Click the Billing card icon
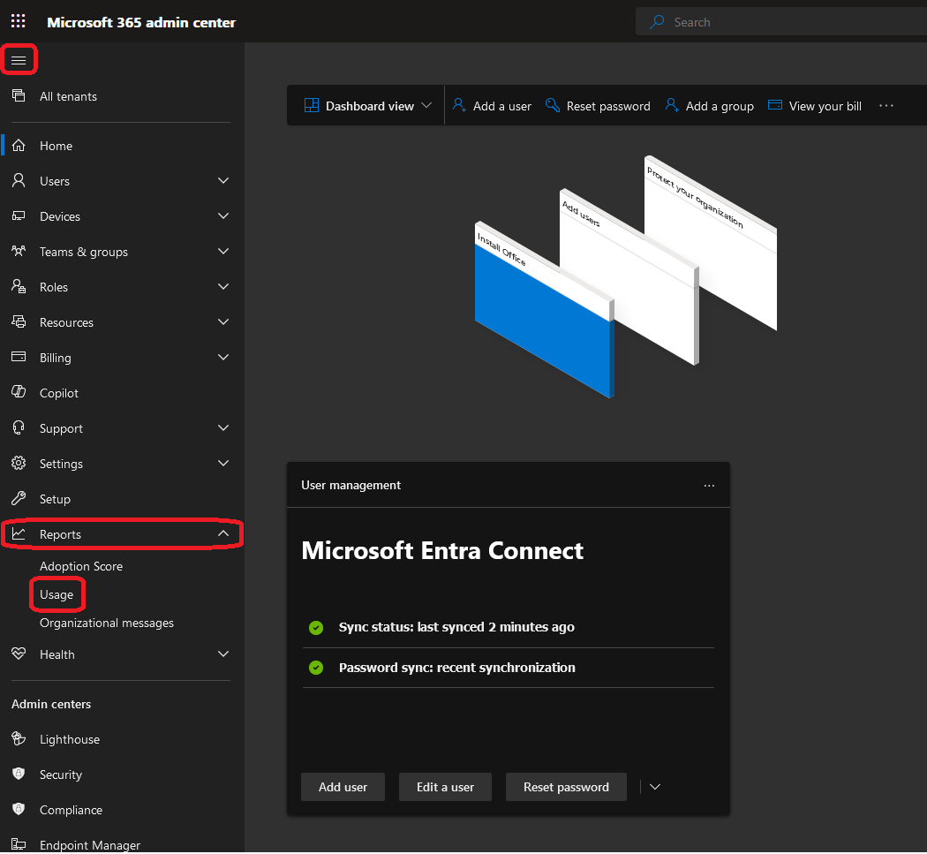927x854 pixels. pyautogui.click(x=19, y=357)
